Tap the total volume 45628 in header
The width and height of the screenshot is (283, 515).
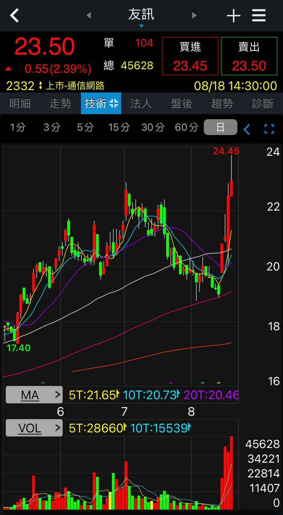coord(137,65)
